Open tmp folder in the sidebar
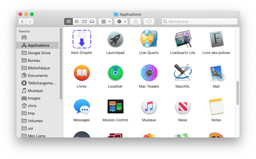 [x=37, y=113]
